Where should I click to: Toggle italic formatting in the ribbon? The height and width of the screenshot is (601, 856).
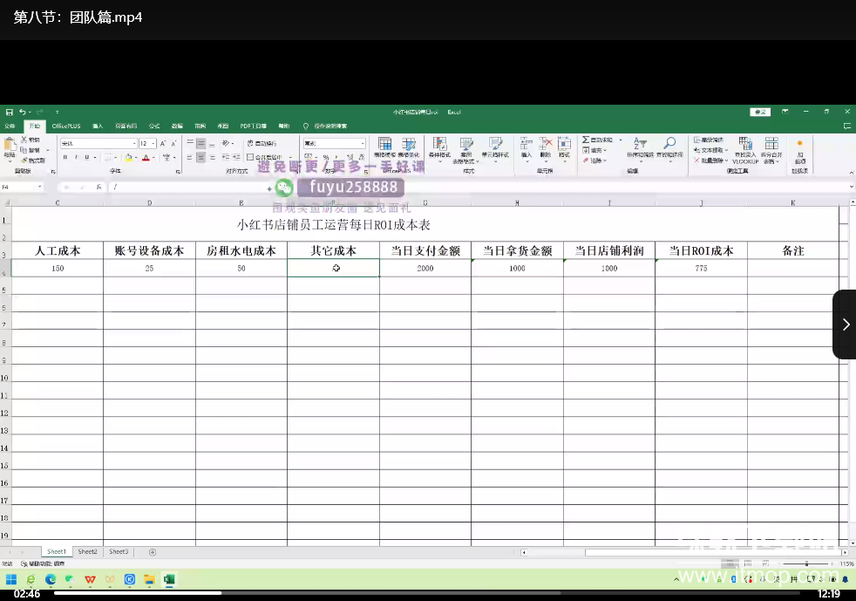pyautogui.click(x=76, y=158)
